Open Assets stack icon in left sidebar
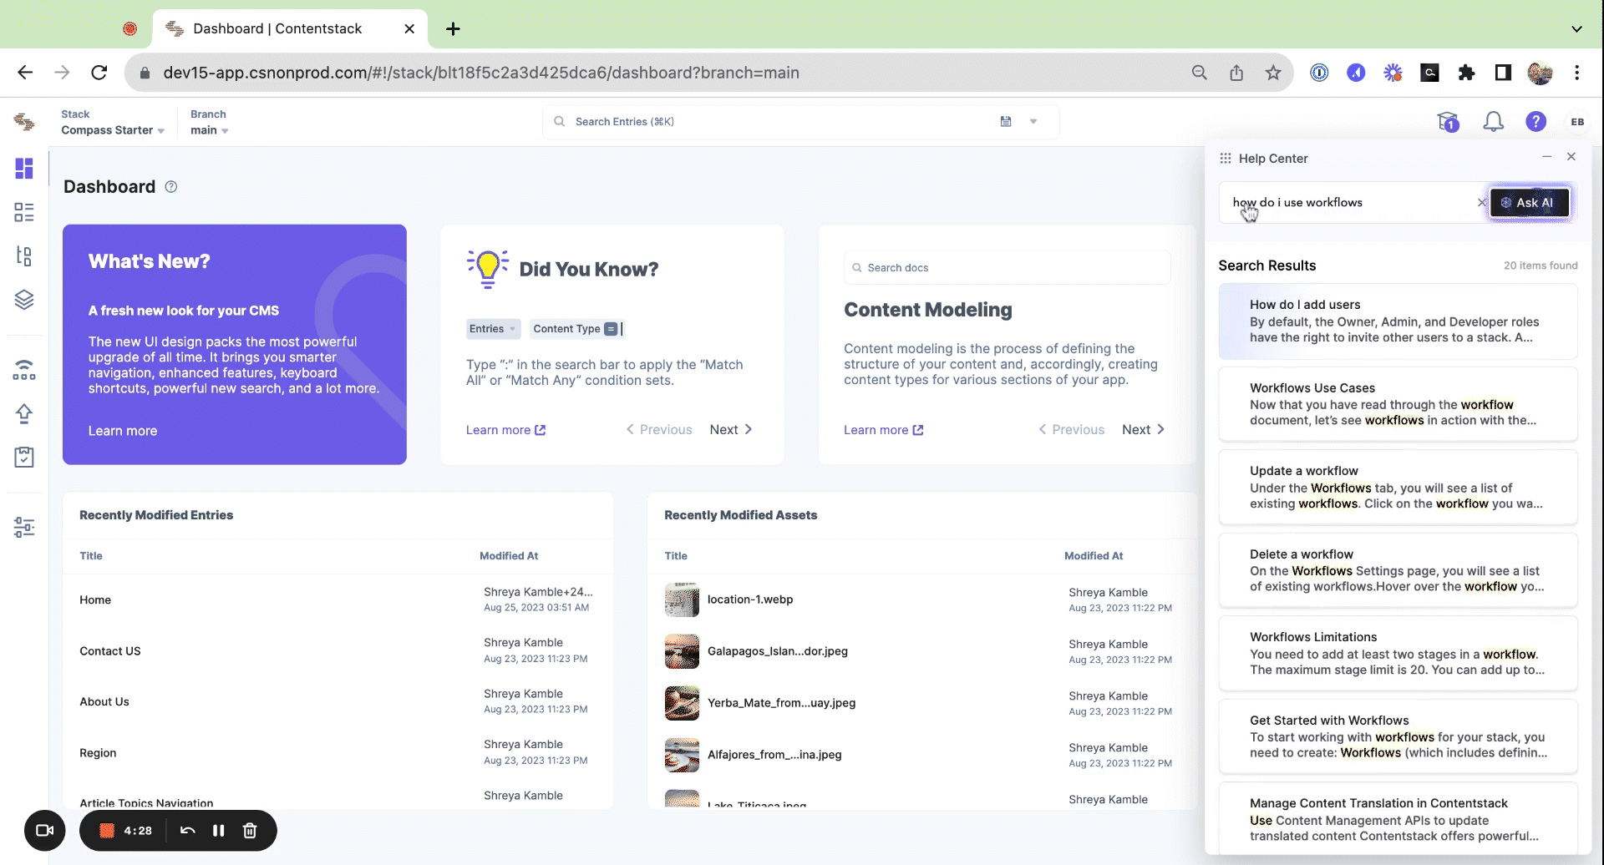 tap(24, 300)
